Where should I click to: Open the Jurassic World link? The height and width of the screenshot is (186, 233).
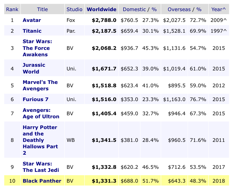(x=34, y=68)
